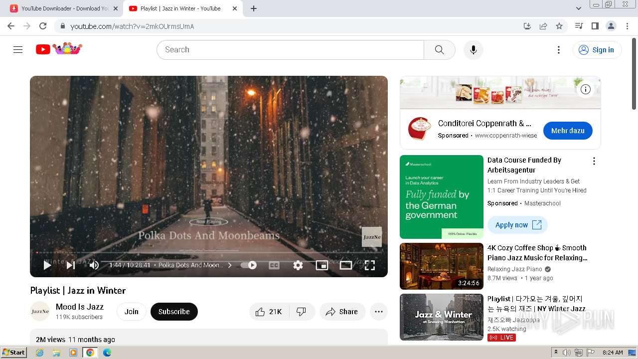The image size is (638, 359).
Task: Open the NY Winter Jazz live title
Action: point(536,304)
